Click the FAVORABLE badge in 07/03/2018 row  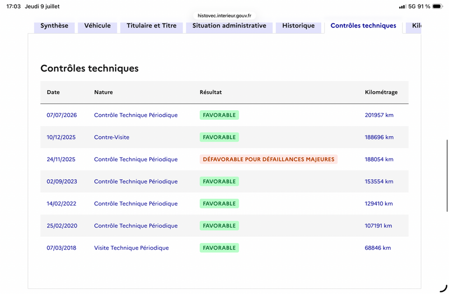(219, 248)
